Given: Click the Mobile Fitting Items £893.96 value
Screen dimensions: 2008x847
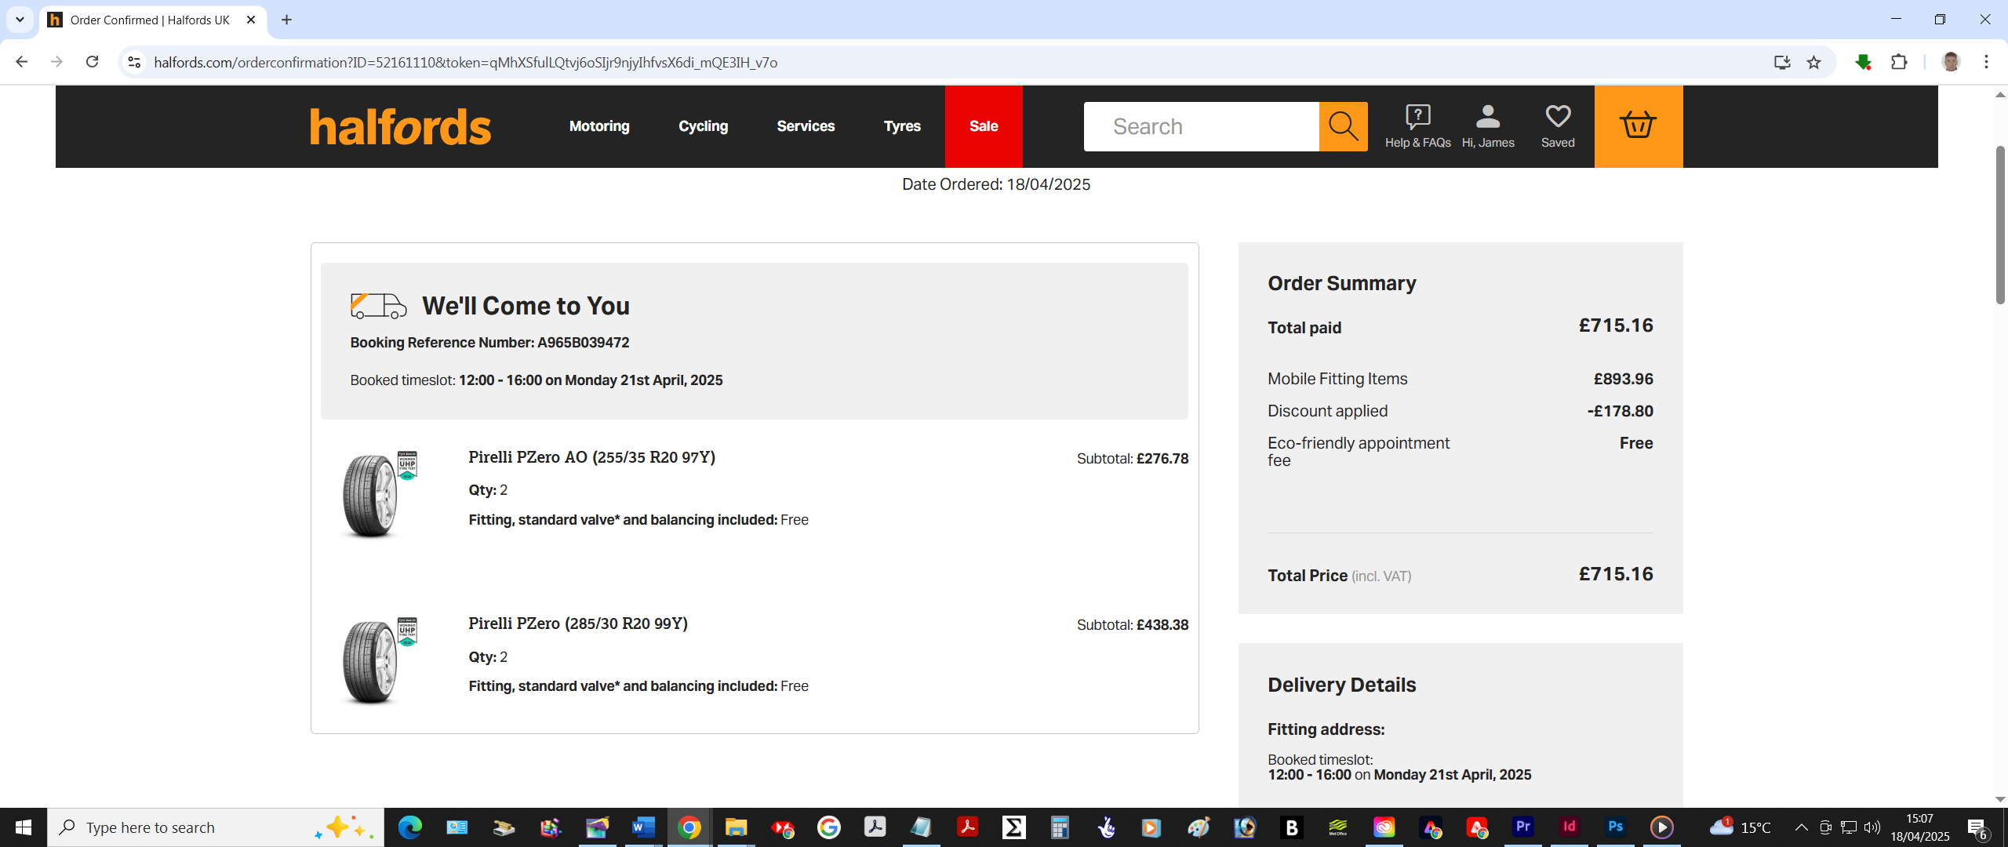Looking at the screenshot, I should tap(1623, 379).
